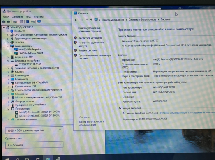Viewport: 215px width, 160px height.
Task: Click Панель управления breadcrumb in address bar
Action: click(113, 20)
